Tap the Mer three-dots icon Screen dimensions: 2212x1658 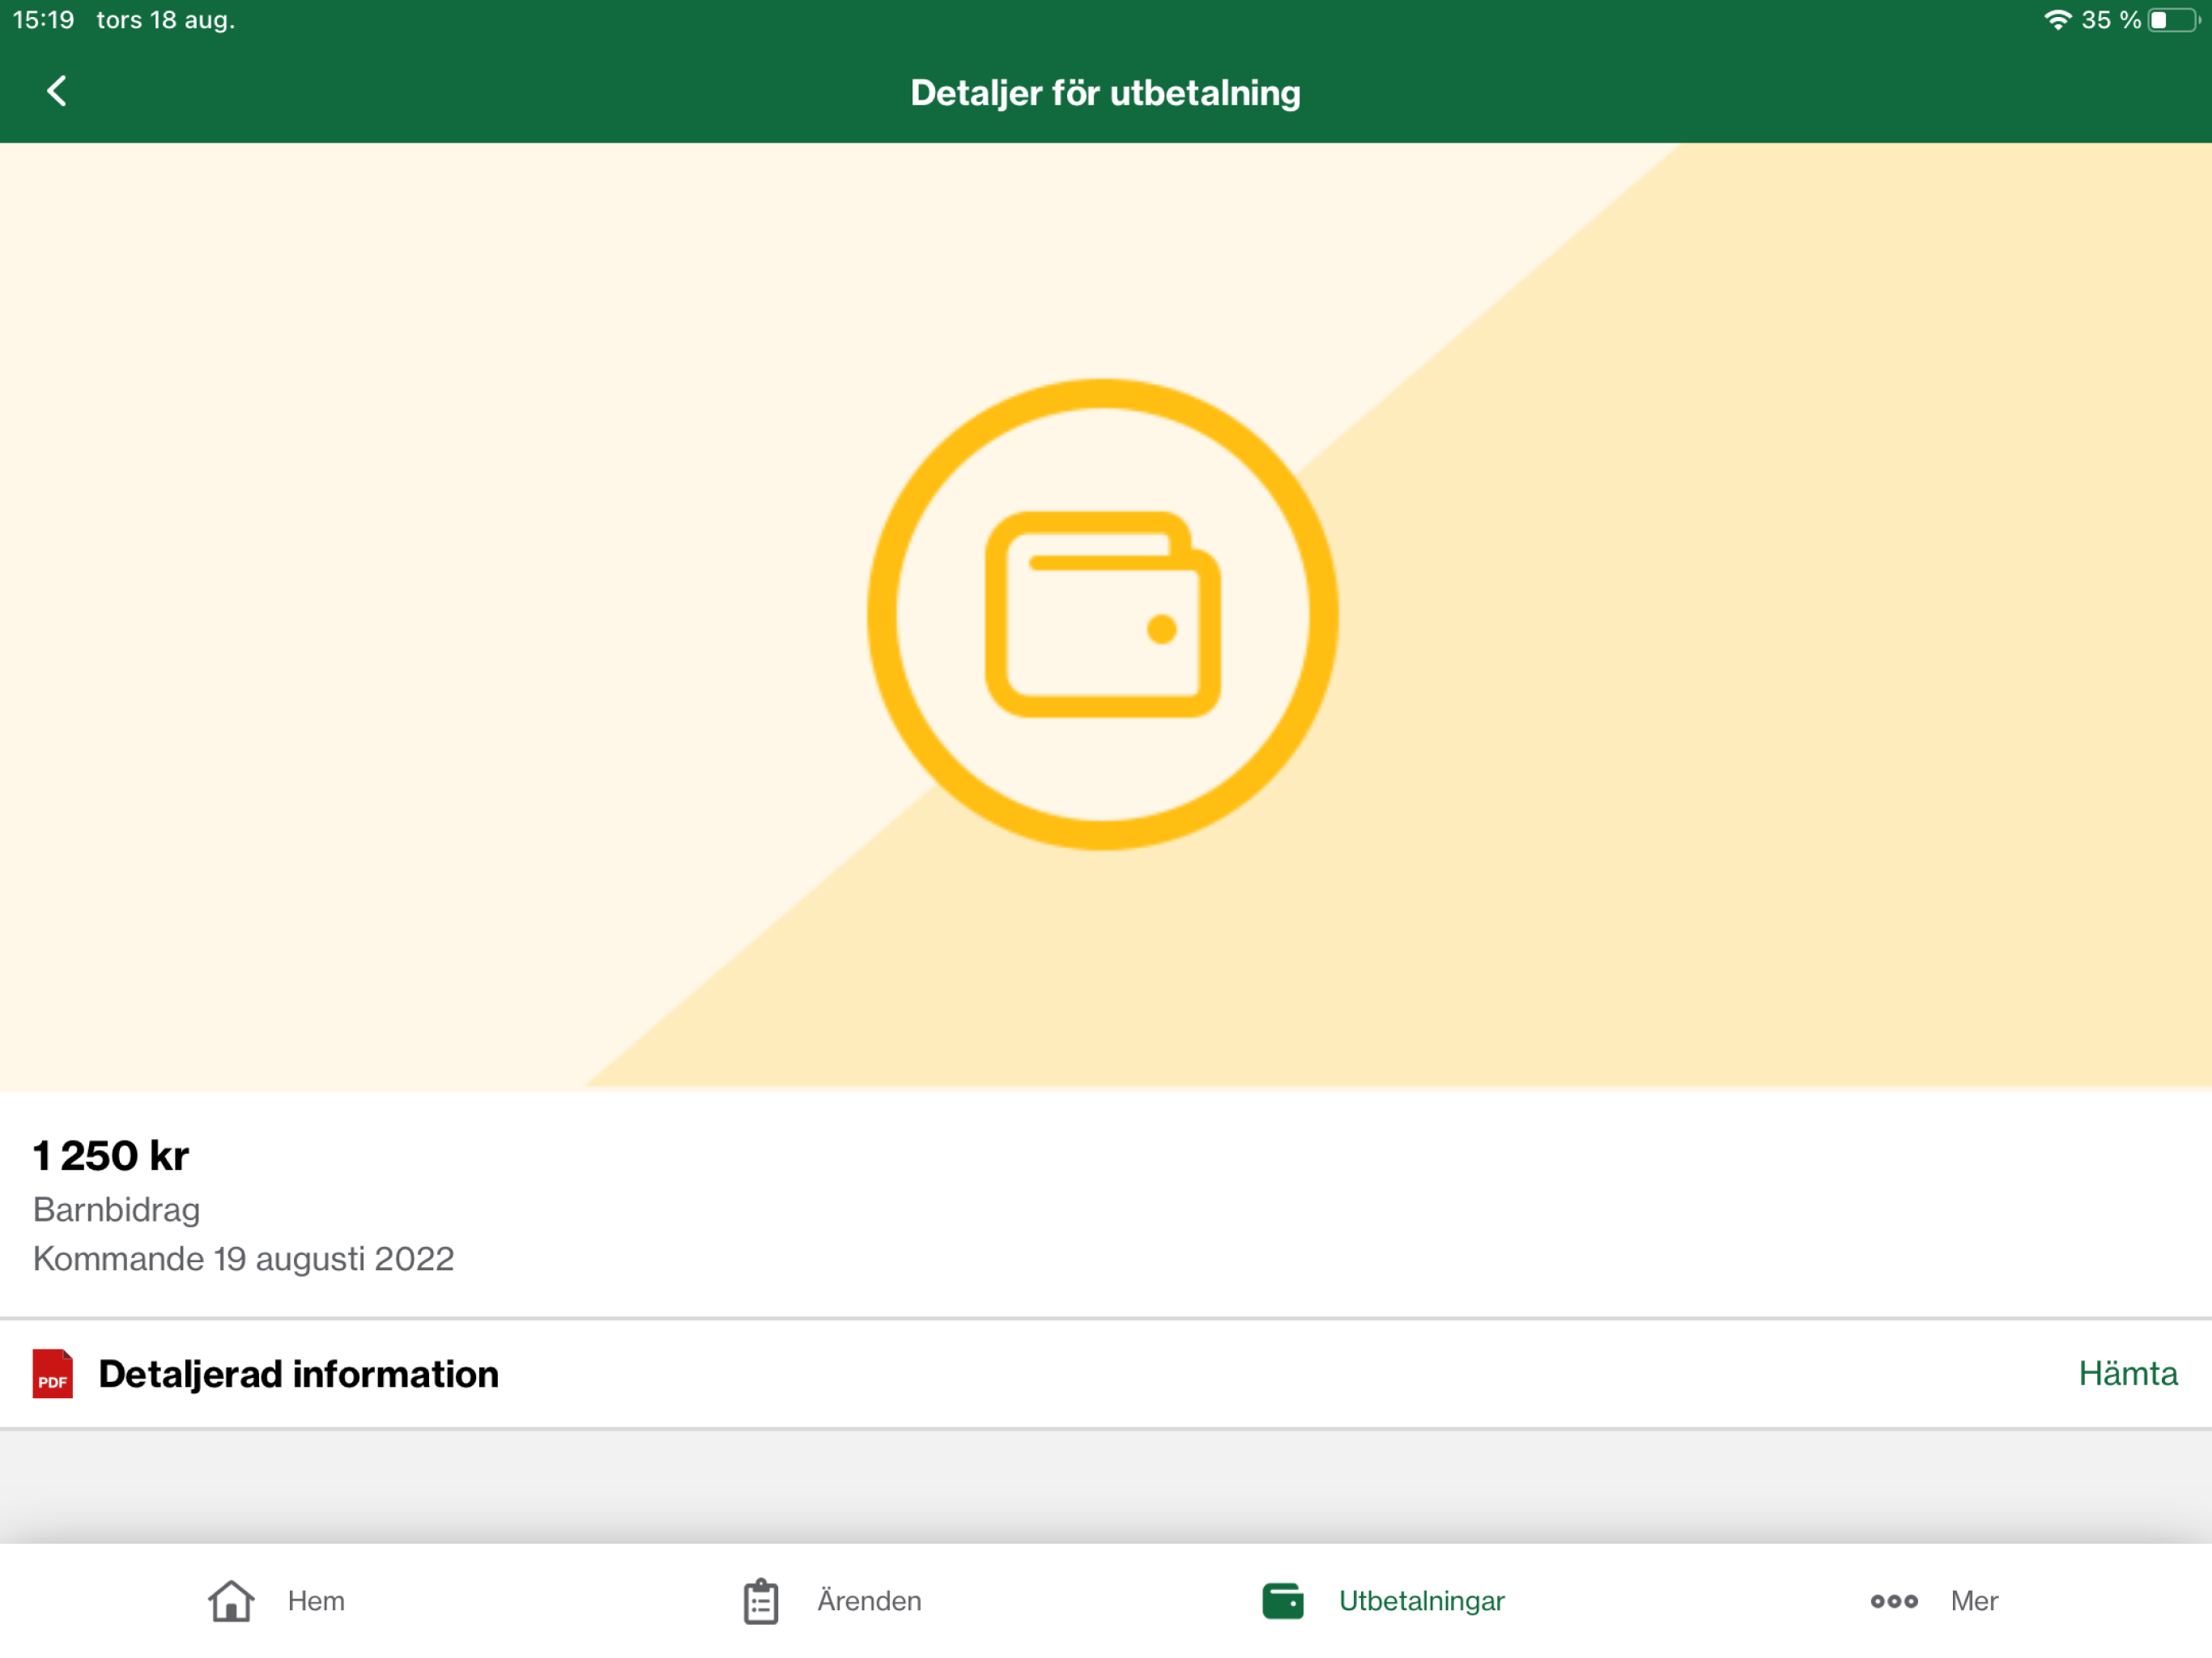point(1894,1601)
